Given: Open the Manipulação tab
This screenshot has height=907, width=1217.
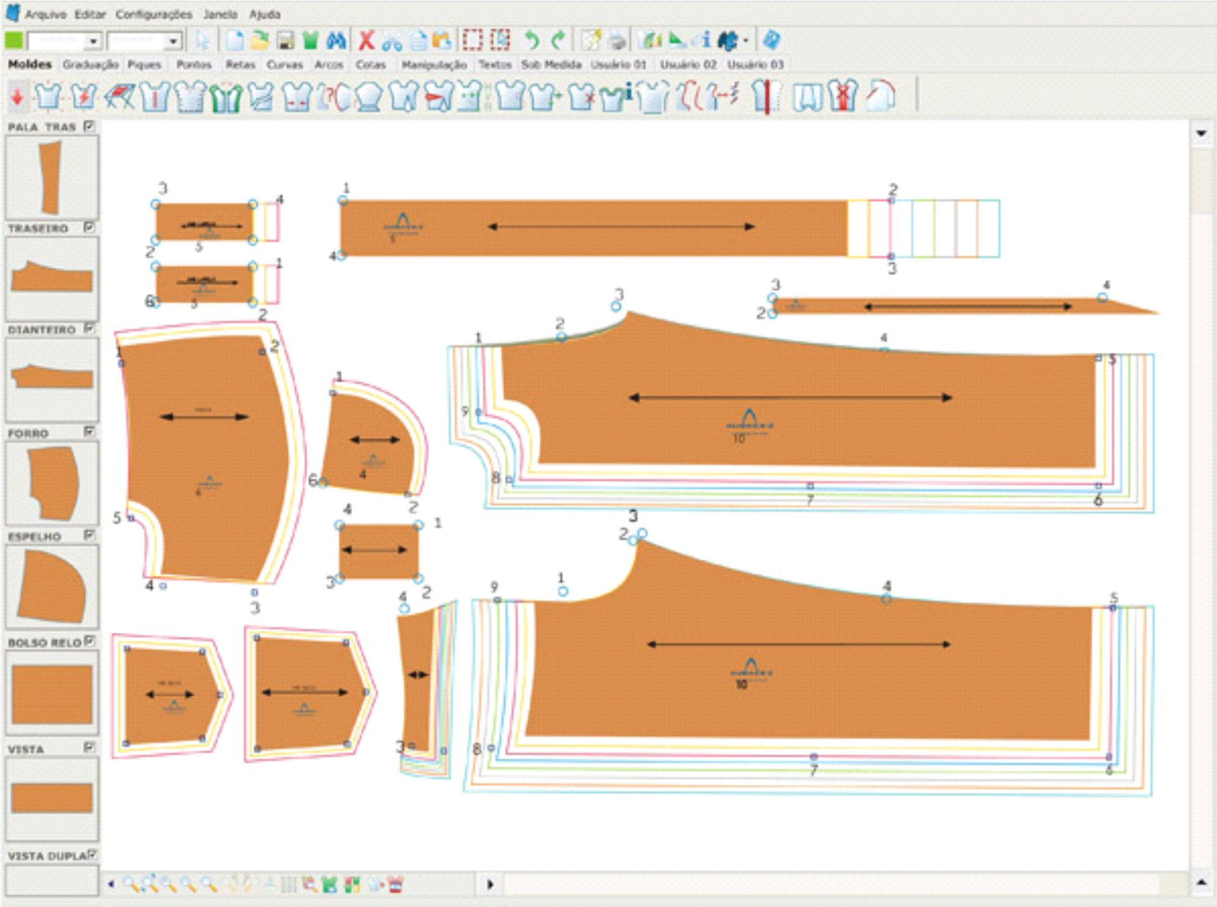Looking at the screenshot, I should click(x=434, y=64).
